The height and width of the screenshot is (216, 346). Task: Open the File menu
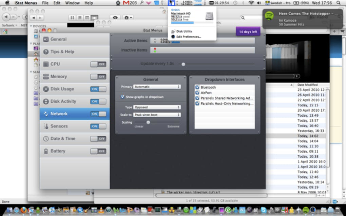click(x=45, y=3)
